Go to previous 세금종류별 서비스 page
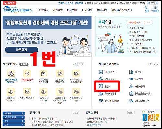Viewport: 162px width, 129px height. click(154, 64)
